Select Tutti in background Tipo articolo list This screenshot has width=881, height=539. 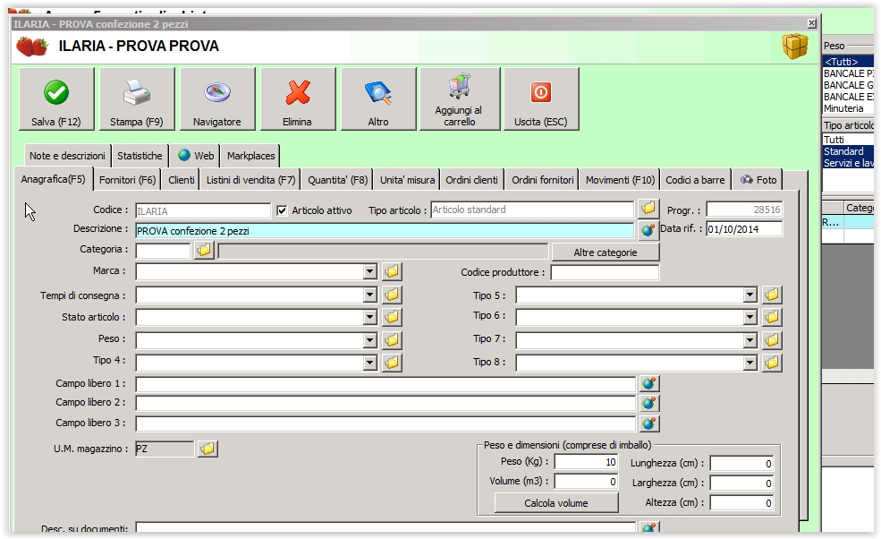(x=848, y=140)
